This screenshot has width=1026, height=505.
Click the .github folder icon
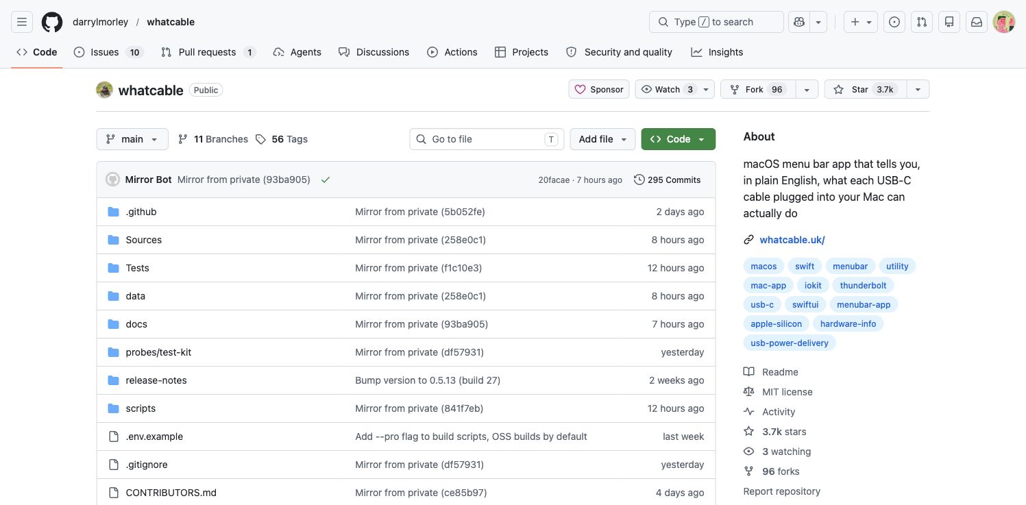(x=114, y=212)
